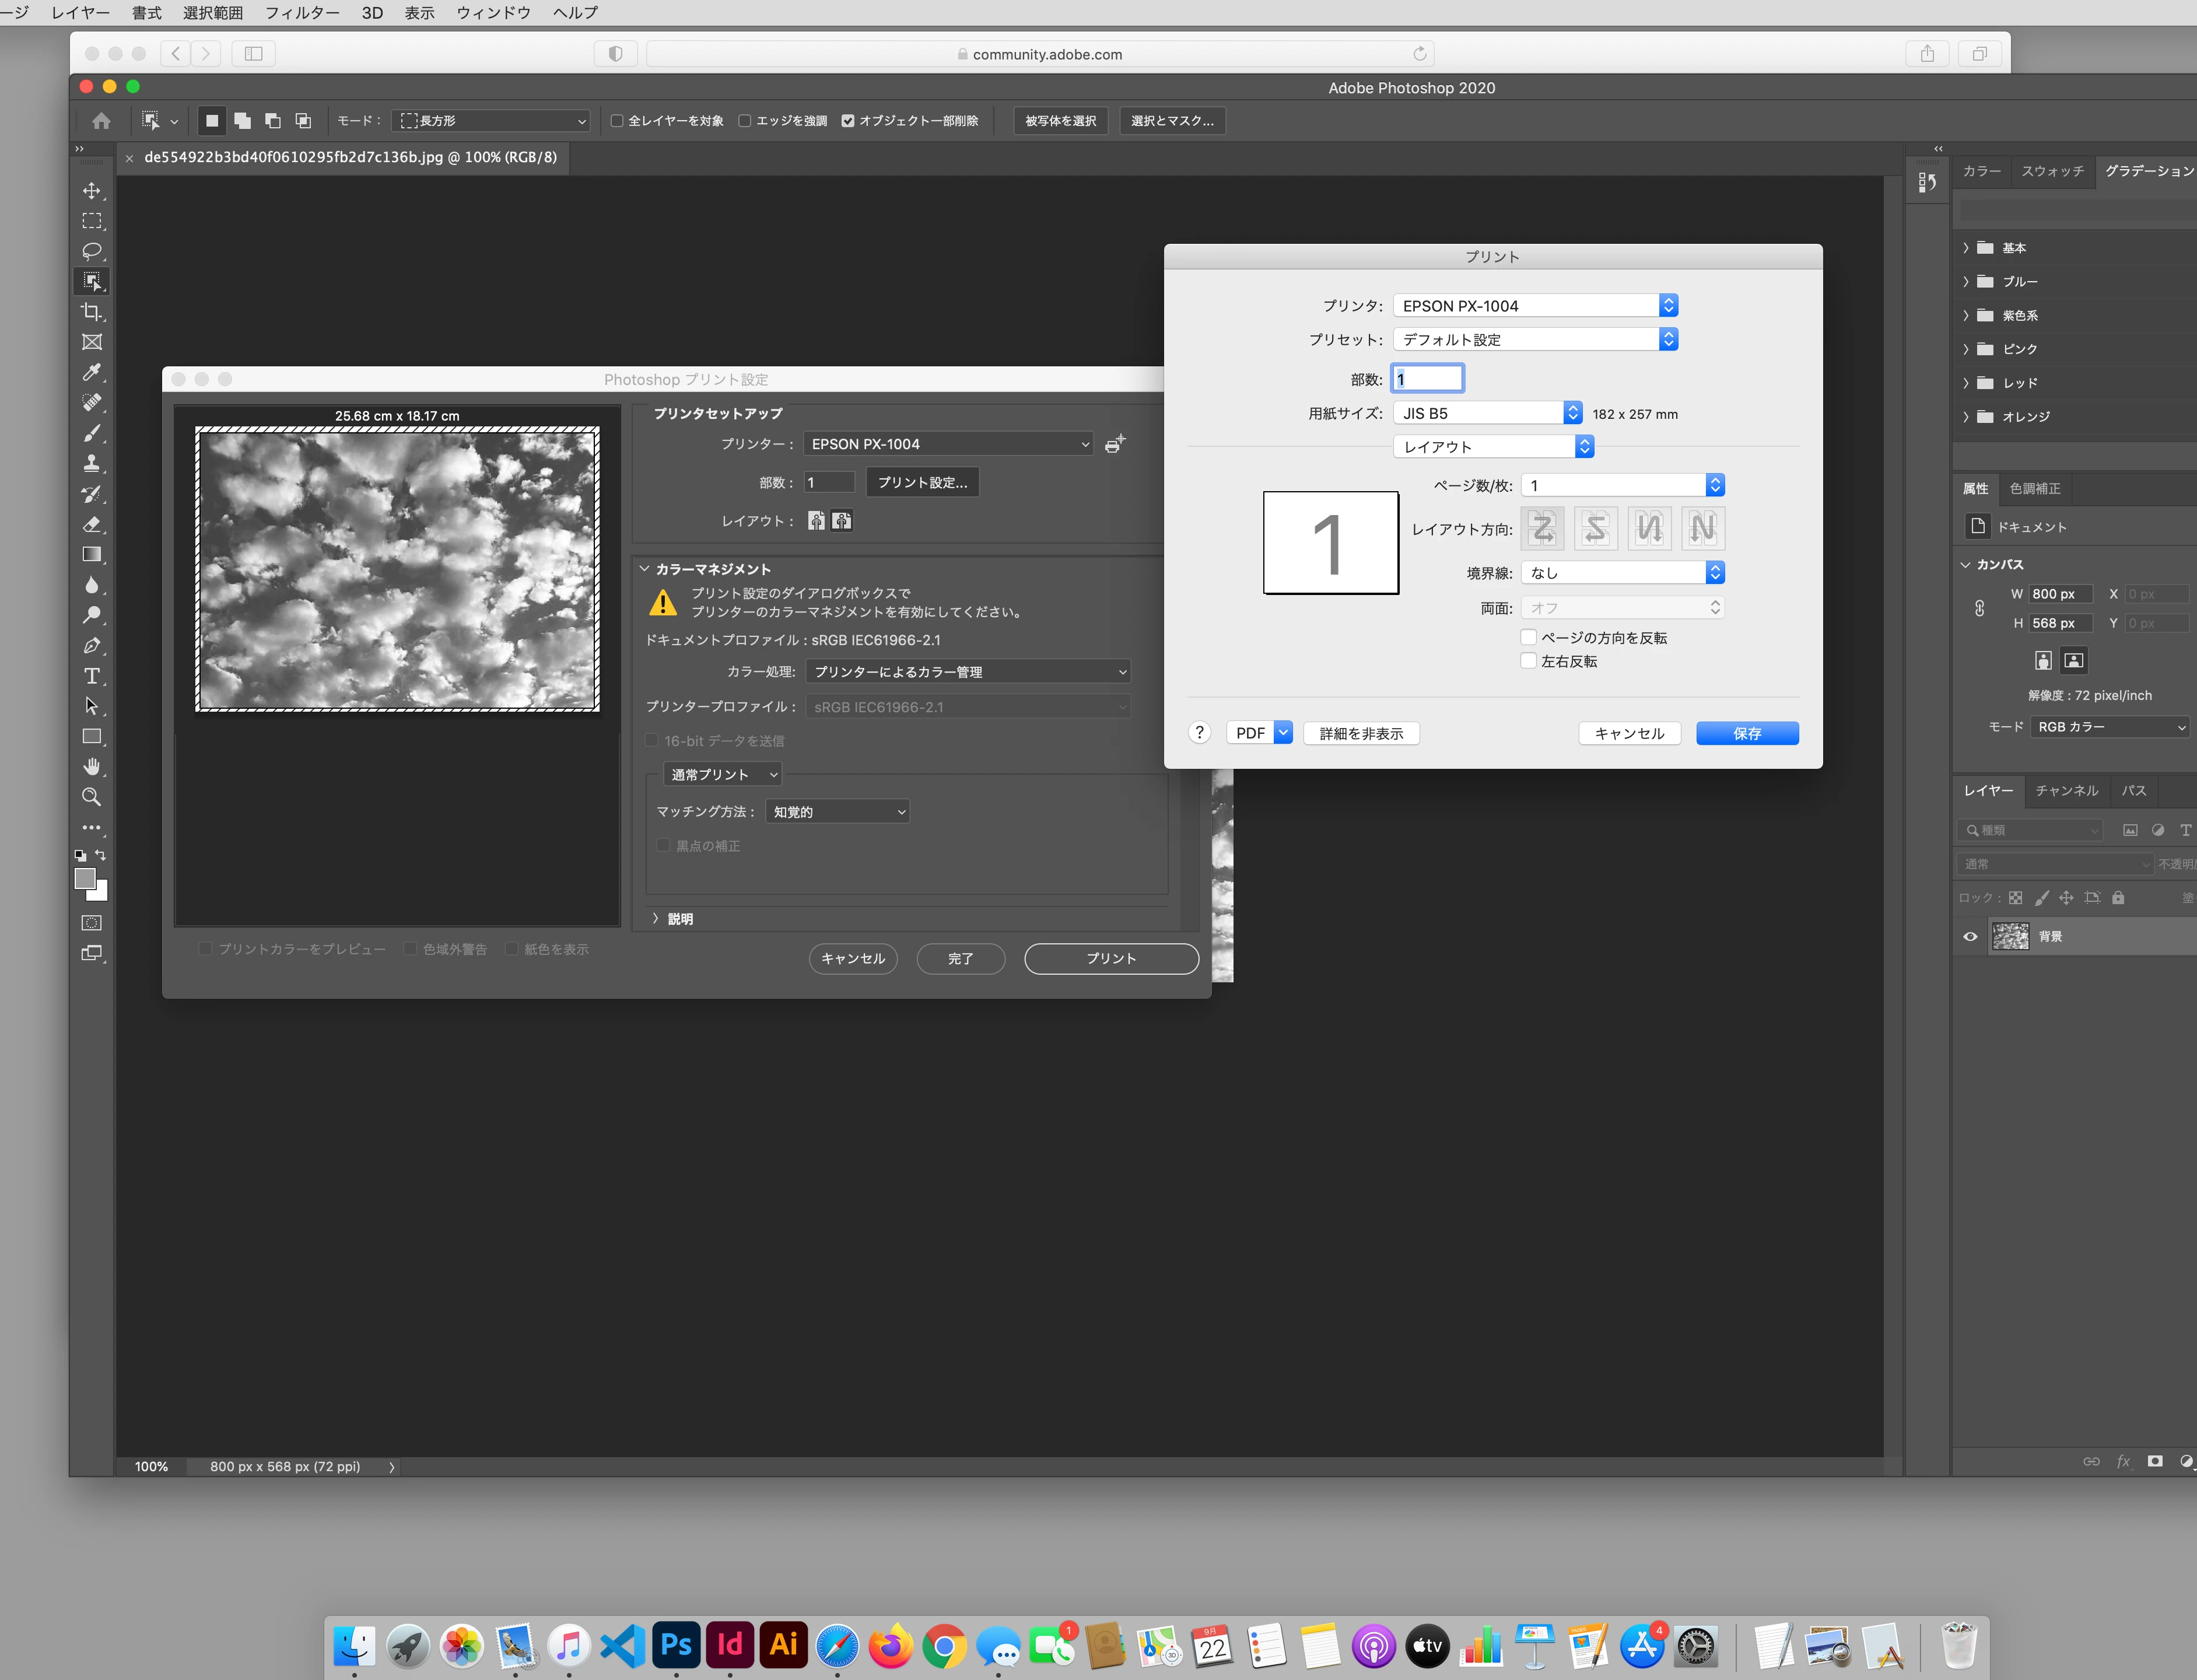Click landscape orientation layout icon
The height and width of the screenshot is (1680, 2197).
842,521
